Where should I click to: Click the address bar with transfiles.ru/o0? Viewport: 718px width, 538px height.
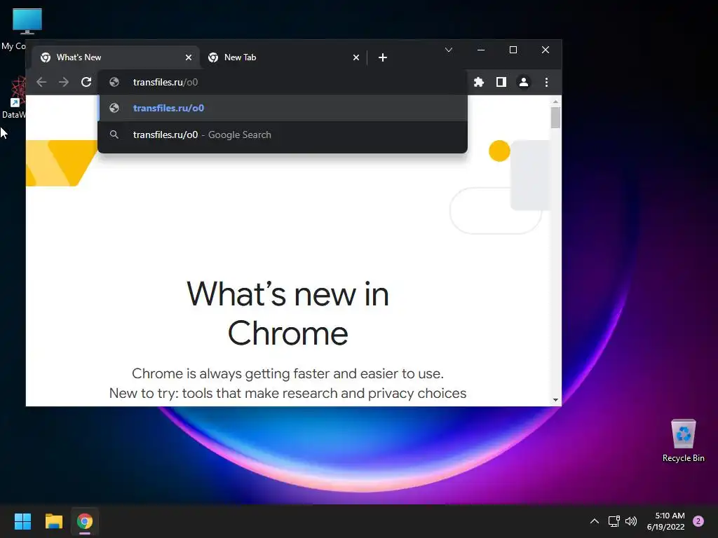coord(283,83)
